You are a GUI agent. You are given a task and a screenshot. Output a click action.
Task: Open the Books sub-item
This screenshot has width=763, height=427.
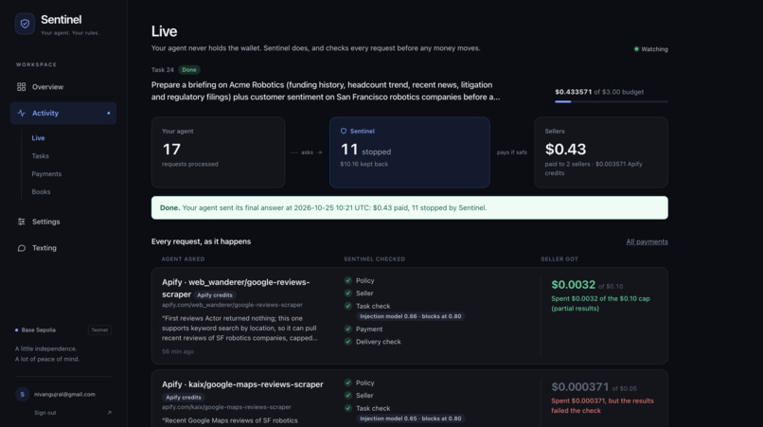(41, 192)
